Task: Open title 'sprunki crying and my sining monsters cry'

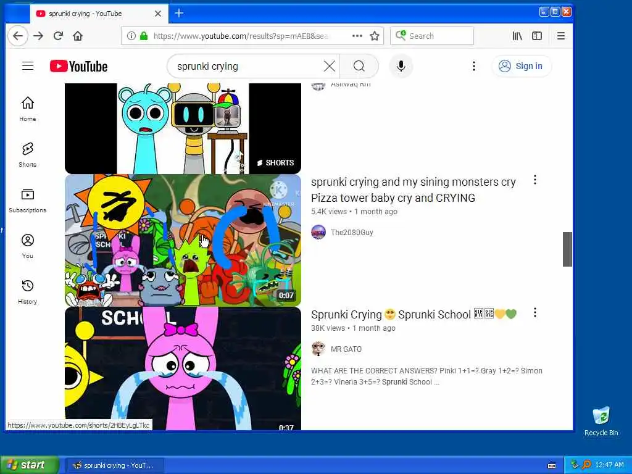Action: [413, 190]
